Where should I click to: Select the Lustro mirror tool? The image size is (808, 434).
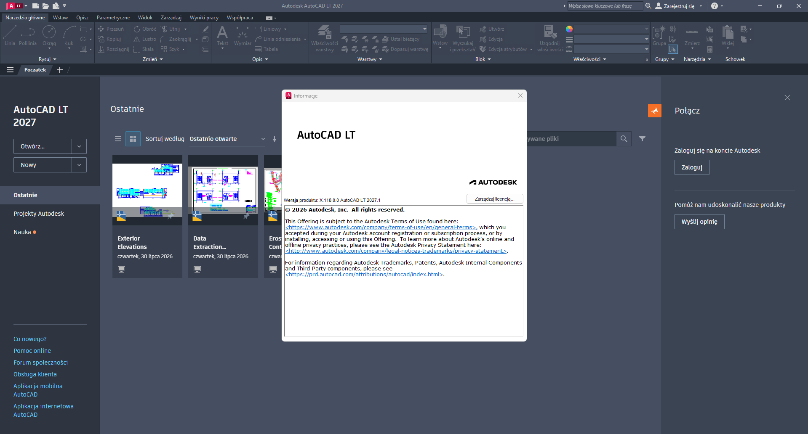[145, 39]
